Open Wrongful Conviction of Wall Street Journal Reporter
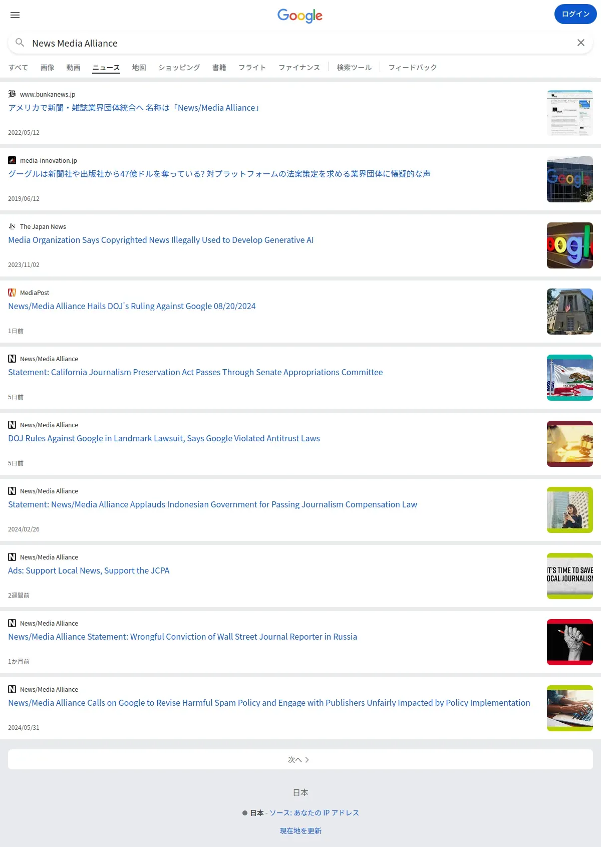Viewport: 601px width, 847px height. coord(182,637)
